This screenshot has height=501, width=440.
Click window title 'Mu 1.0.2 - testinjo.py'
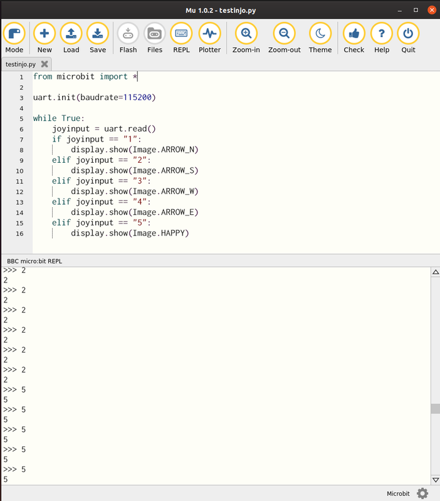pyautogui.click(x=221, y=10)
